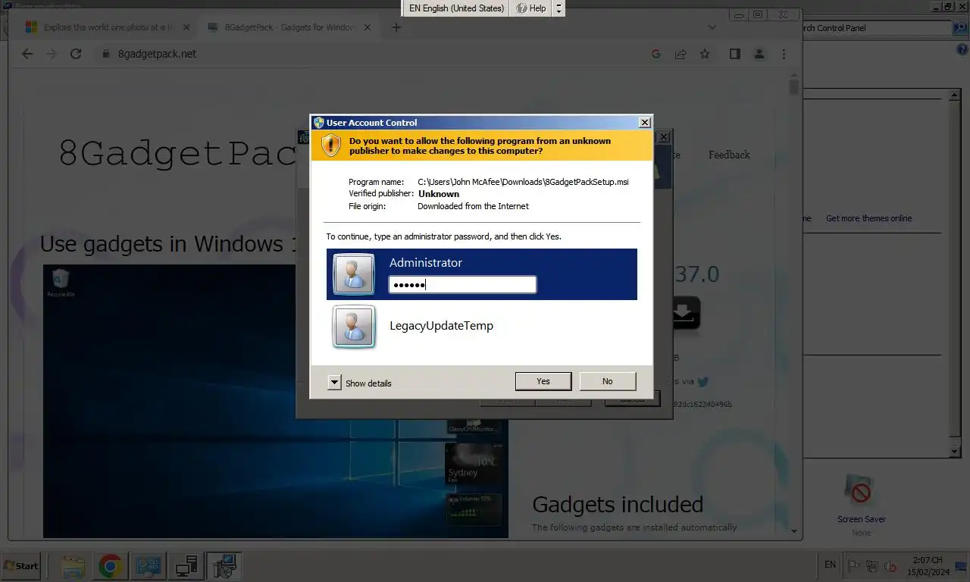The image size is (970, 582).
Task: Open Chrome side panel
Action: [x=734, y=54]
